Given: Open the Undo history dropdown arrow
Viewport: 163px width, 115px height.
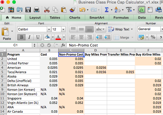Looking at the screenshot, I should (x=87, y=10).
